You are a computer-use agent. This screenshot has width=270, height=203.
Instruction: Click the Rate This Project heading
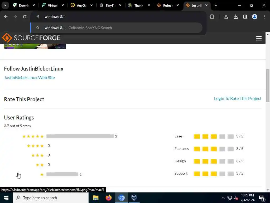pyautogui.click(x=24, y=99)
